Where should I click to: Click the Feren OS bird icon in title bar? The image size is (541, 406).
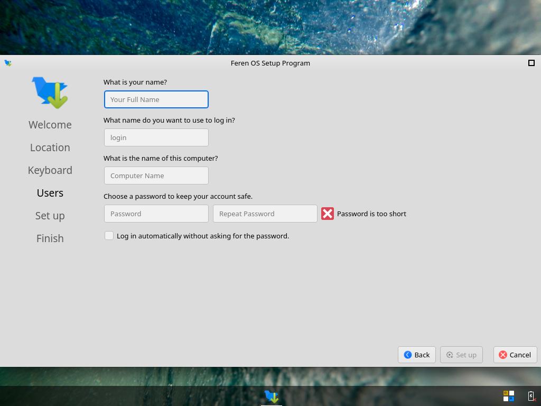[x=8, y=63]
